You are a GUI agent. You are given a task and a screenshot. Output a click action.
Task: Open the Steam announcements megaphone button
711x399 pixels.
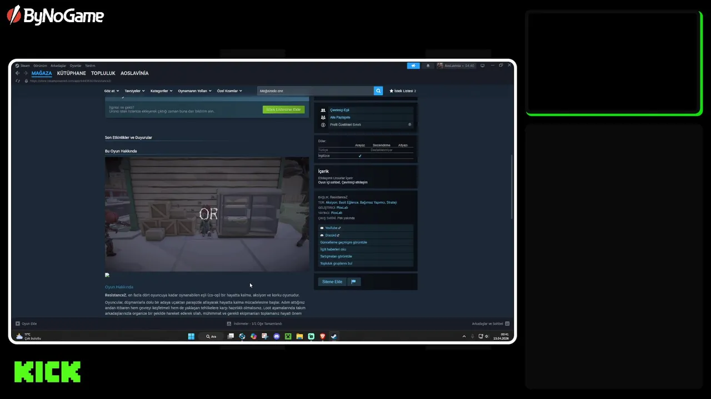tap(413, 65)
